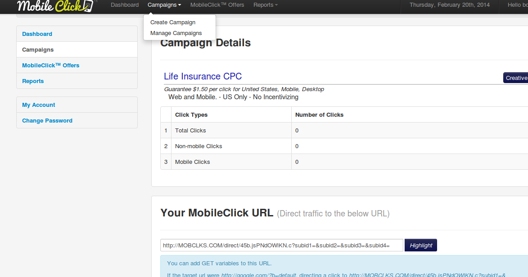
Task: Click the Total Clicks count value
Action: [x=297, y=131]
